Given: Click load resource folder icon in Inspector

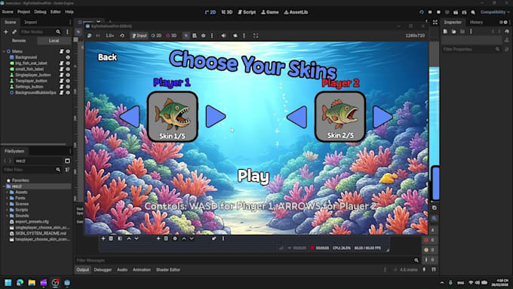Looking at the screenshot, I should tap(454, 32).
